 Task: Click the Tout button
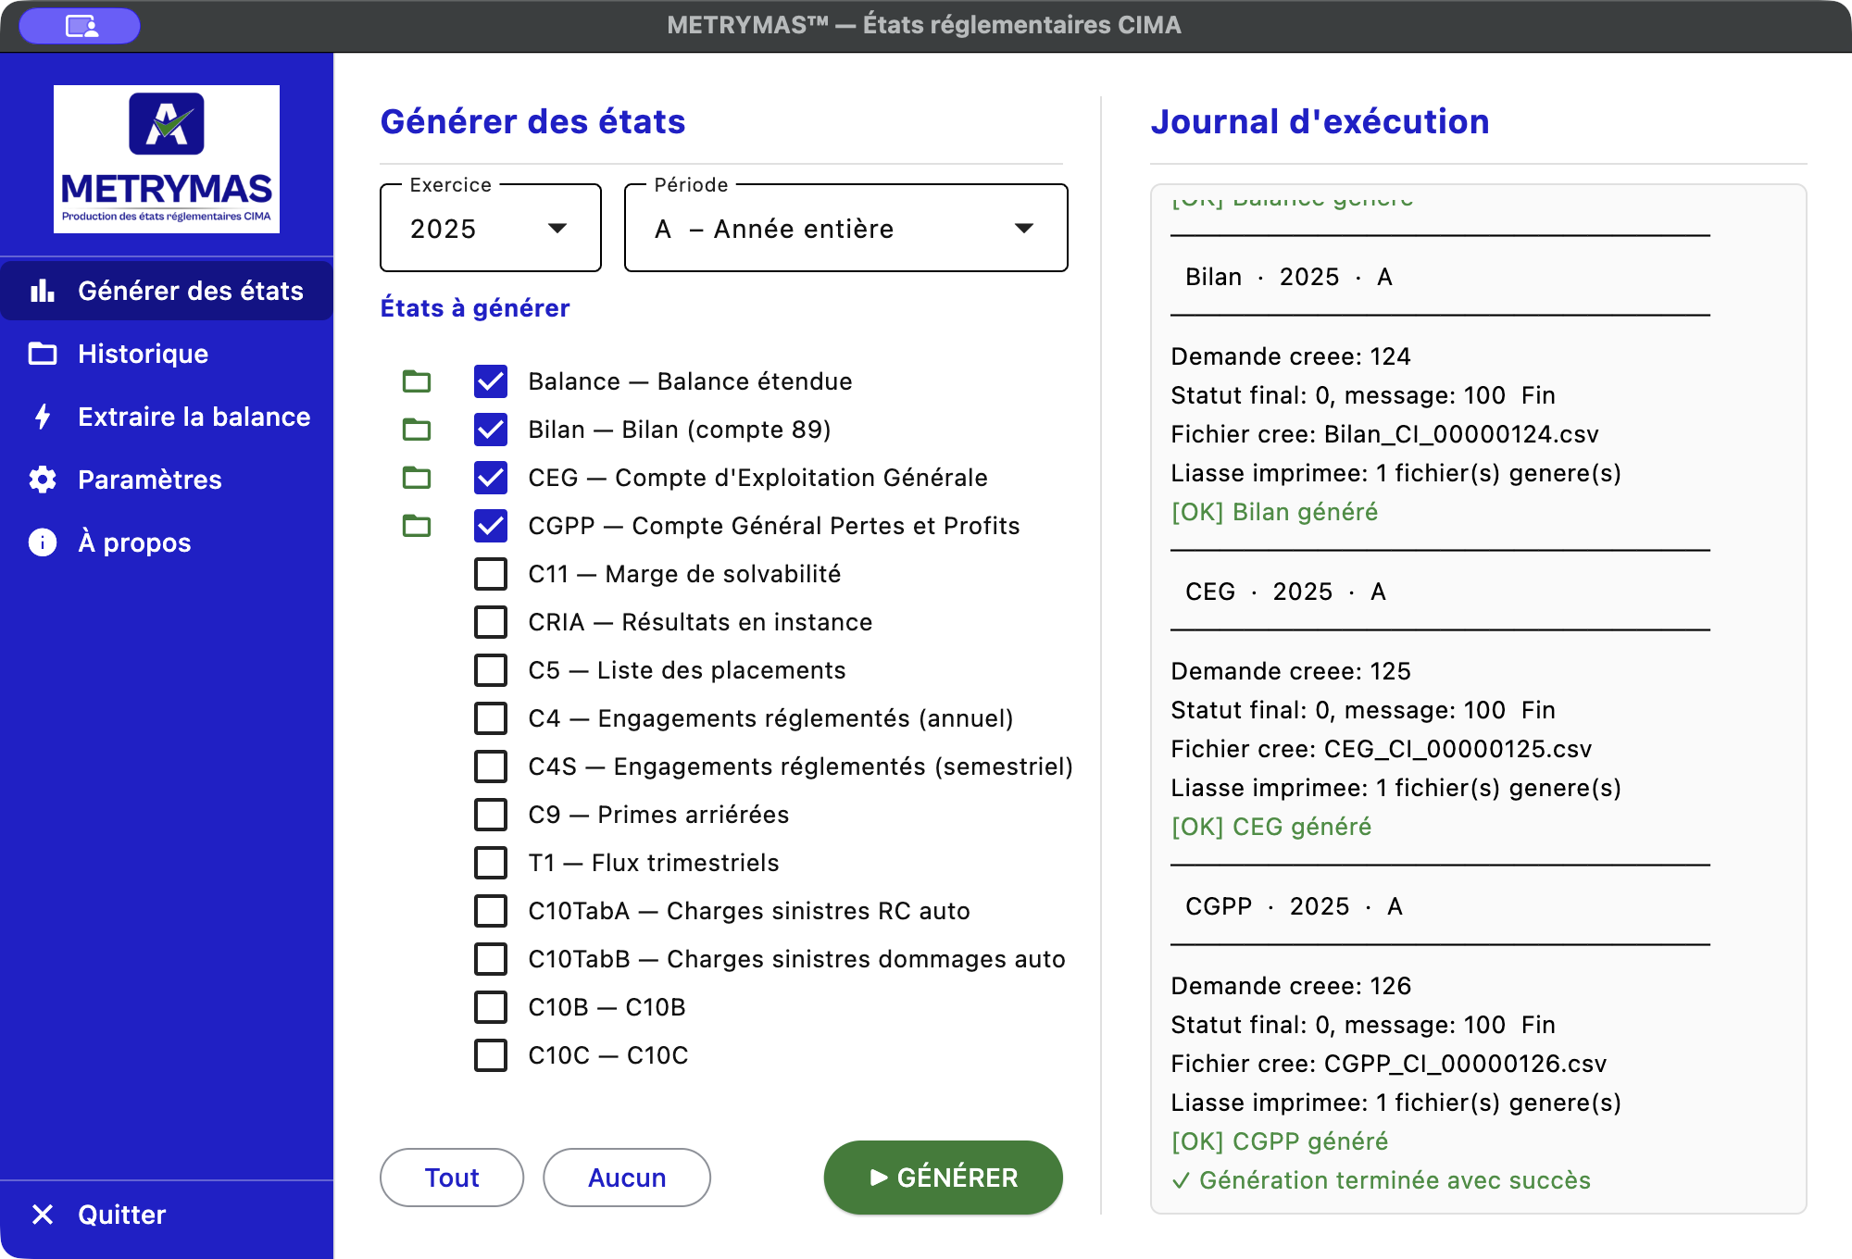[x=452, y=1178]
